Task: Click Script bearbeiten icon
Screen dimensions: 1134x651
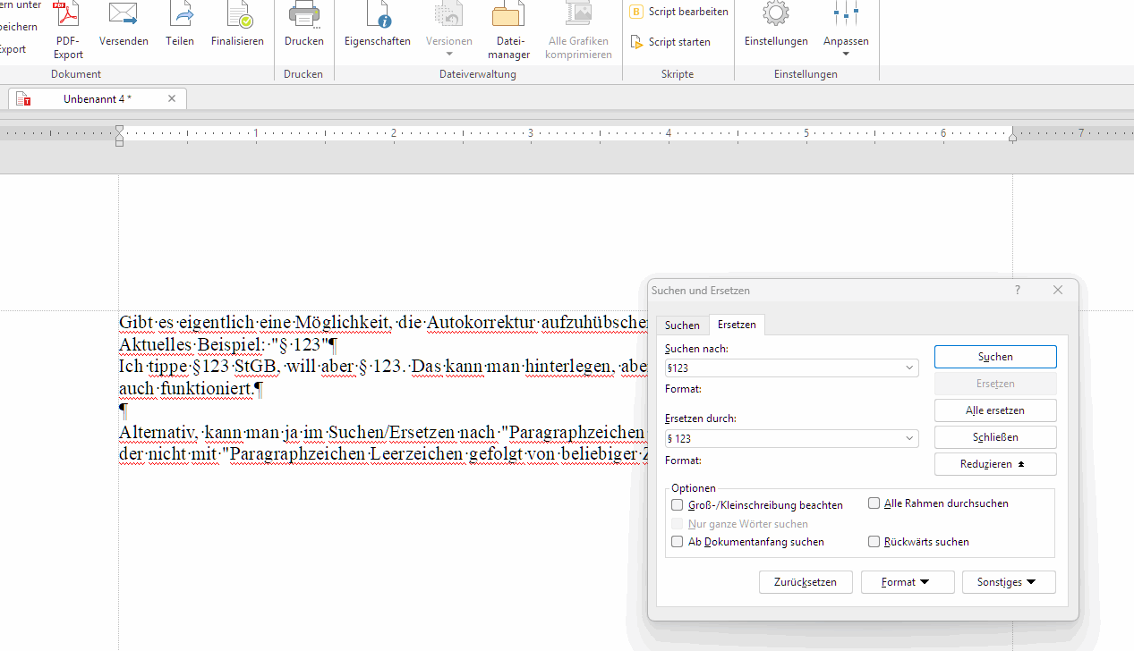Action: tap(636, 12)
